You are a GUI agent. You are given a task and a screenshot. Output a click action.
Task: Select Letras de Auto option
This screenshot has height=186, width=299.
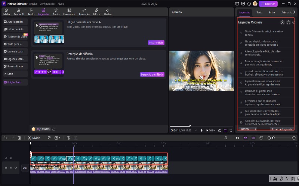(x=15, y=29)
